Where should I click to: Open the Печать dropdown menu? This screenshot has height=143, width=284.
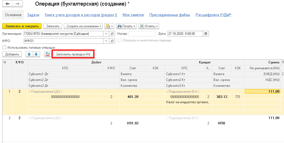(127, 26)
